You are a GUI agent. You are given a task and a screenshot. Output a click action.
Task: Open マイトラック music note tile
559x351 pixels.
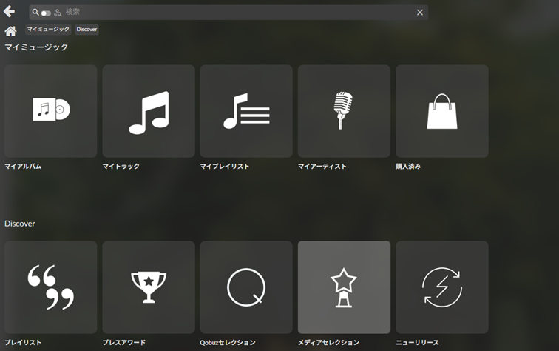pyautogui.click(x=149, y=111)
